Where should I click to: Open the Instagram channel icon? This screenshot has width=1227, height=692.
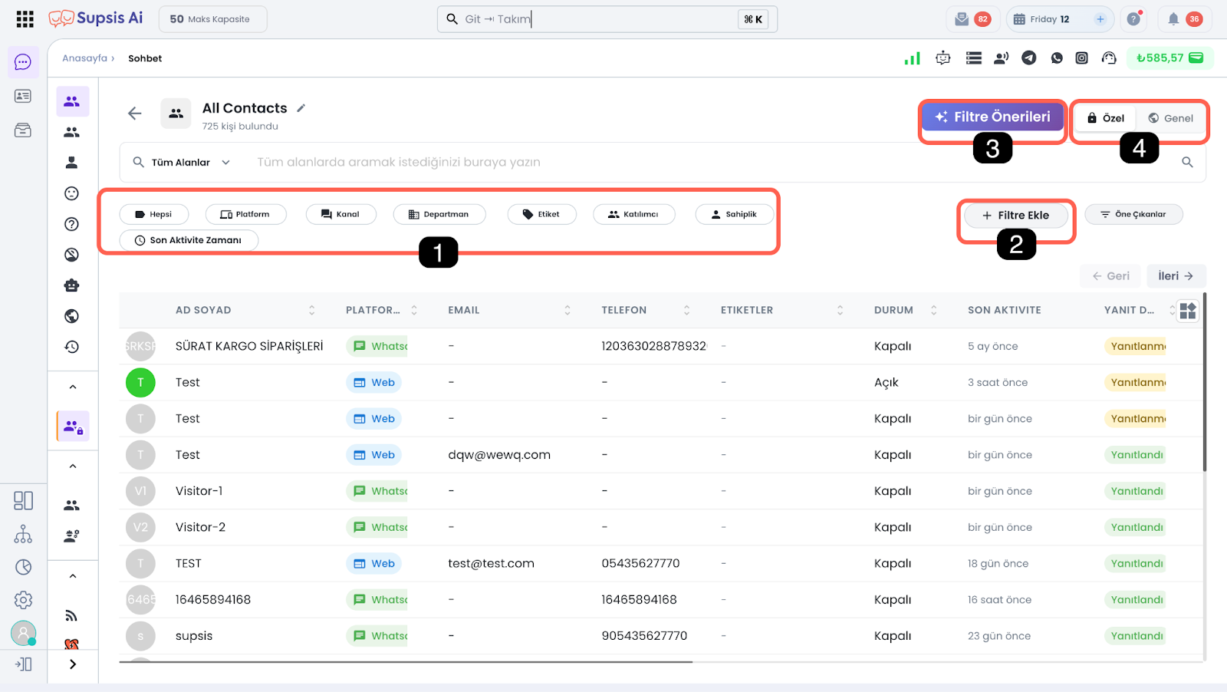point(1081,58)
